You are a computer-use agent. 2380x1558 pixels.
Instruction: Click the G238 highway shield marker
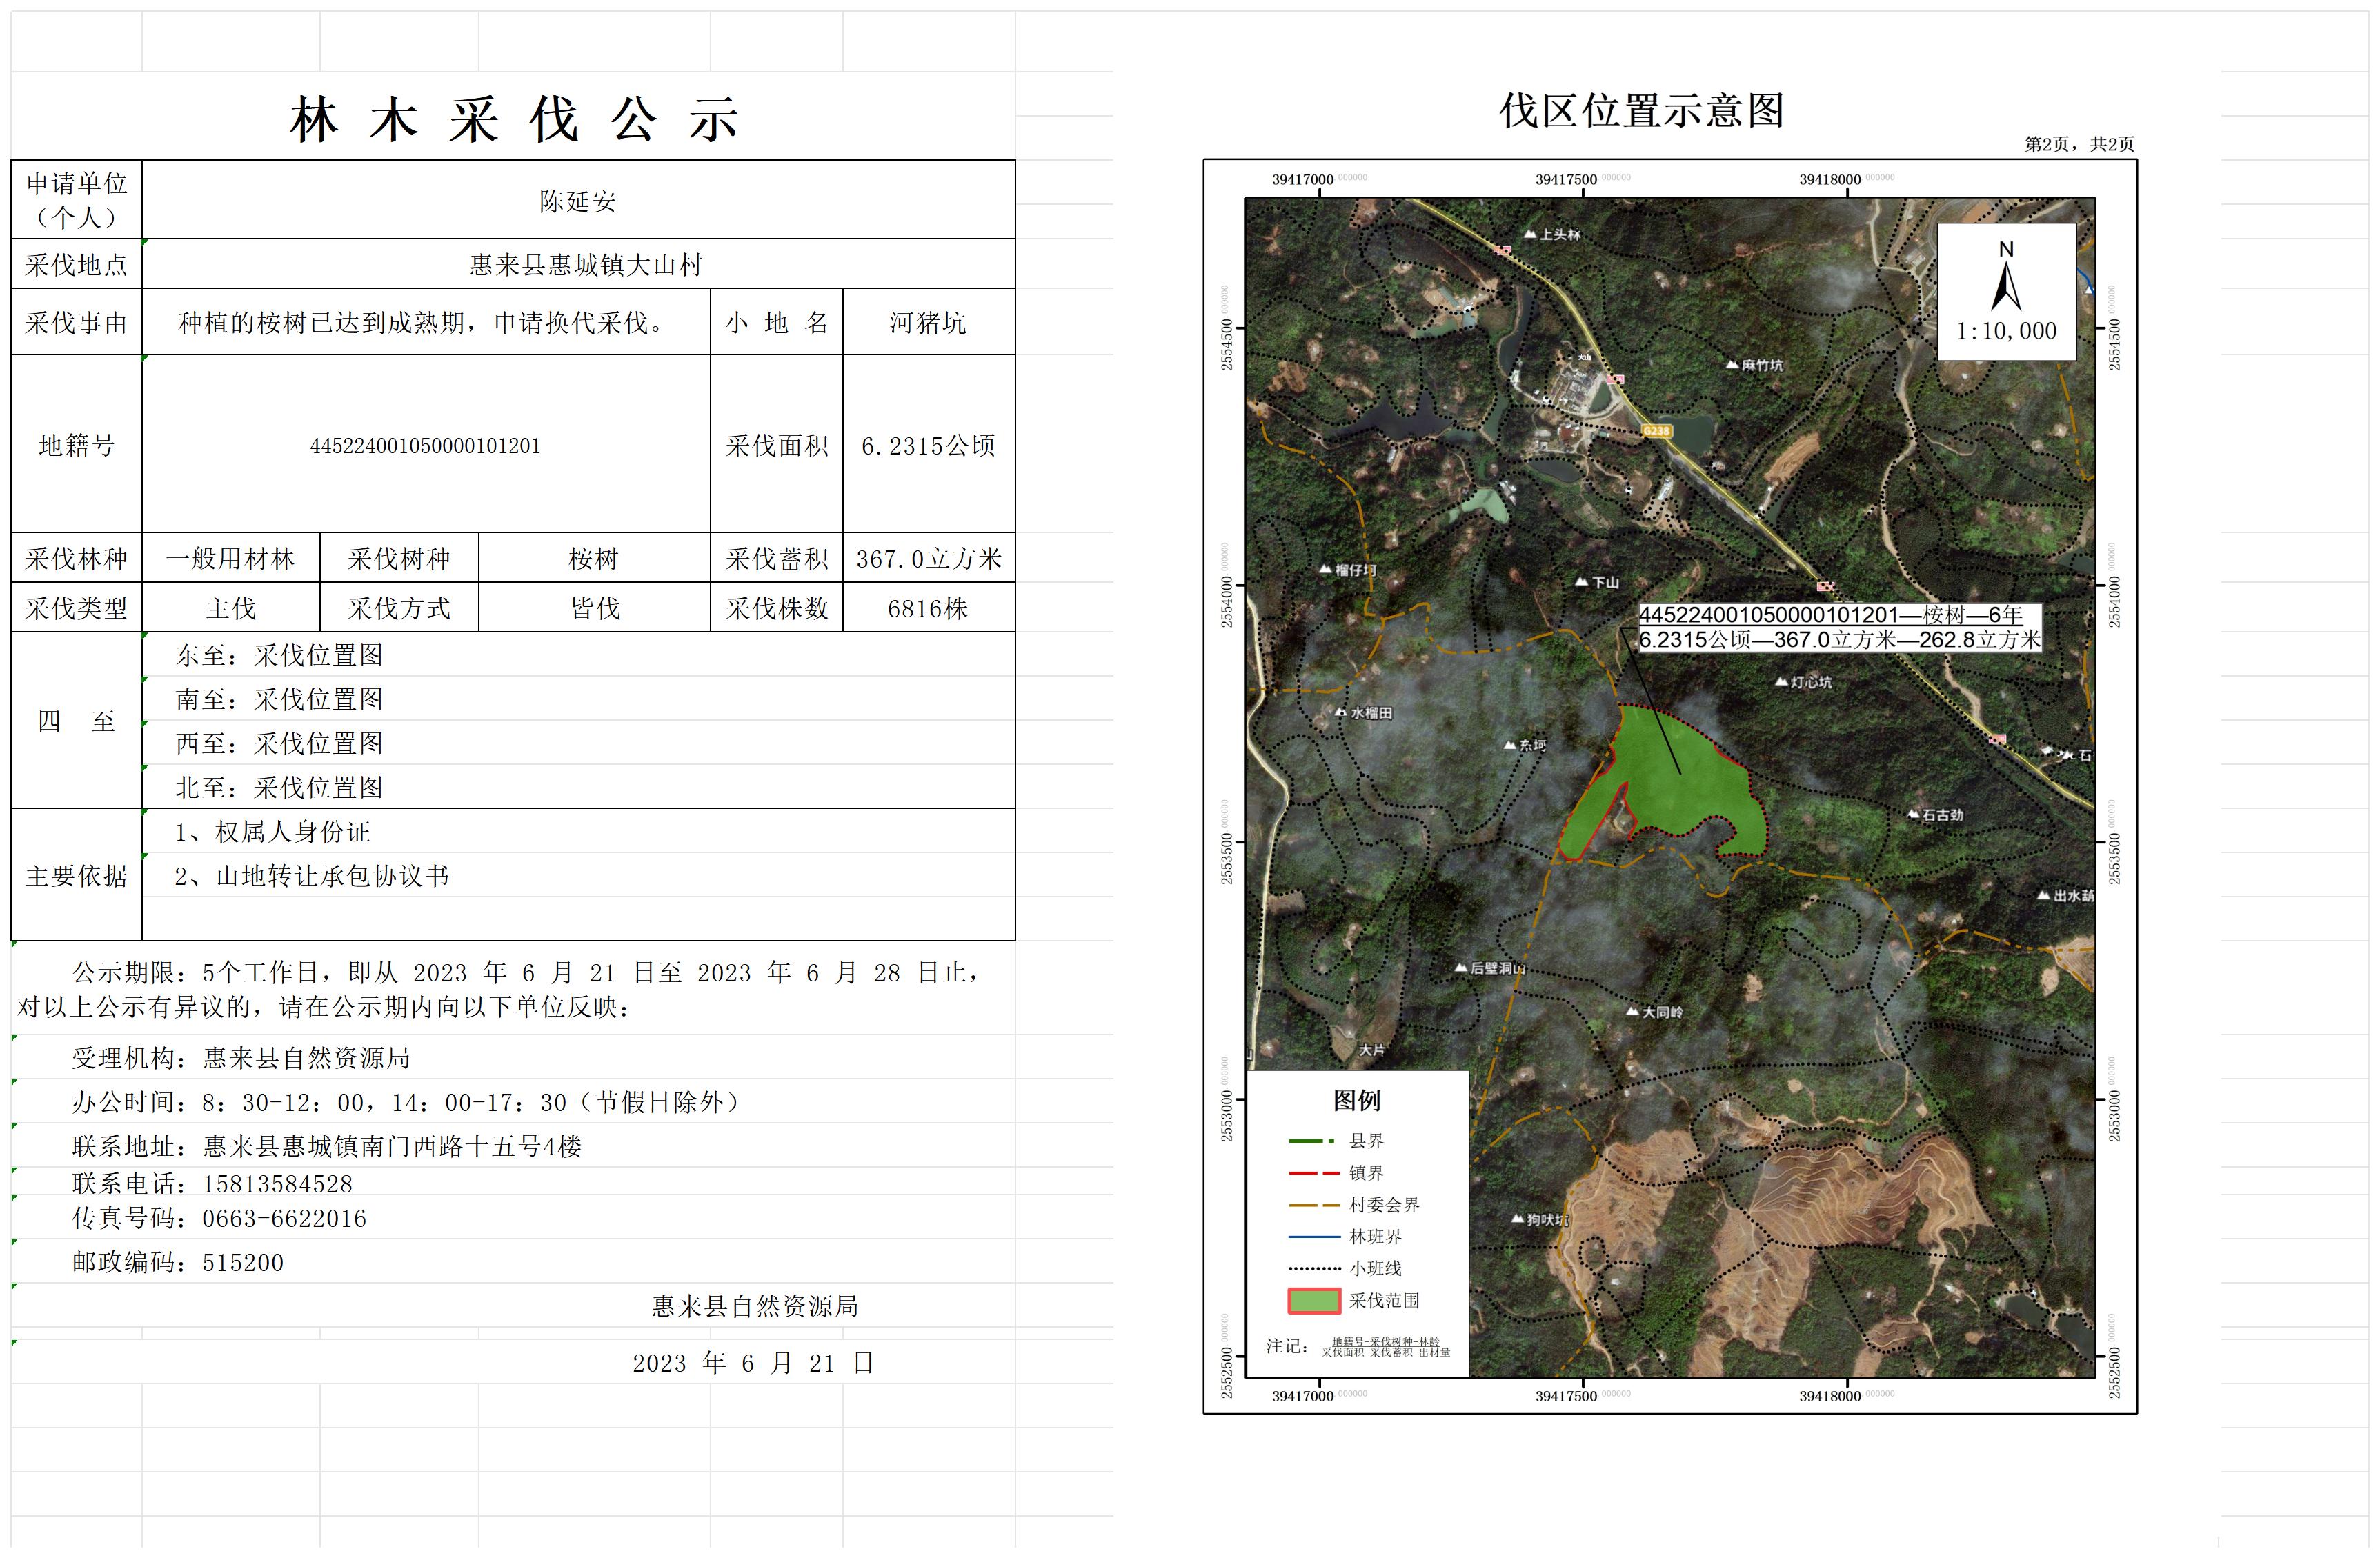click(x=1656, y=431)
